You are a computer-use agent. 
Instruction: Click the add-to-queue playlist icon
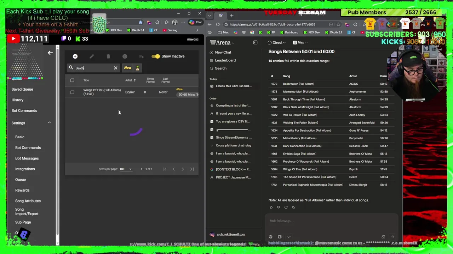point(141,56)
